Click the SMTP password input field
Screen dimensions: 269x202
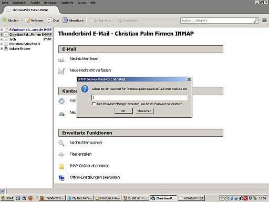pos(140,97)
